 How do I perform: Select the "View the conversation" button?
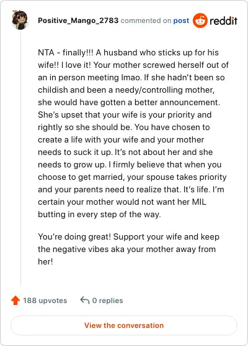pos(124,325)
